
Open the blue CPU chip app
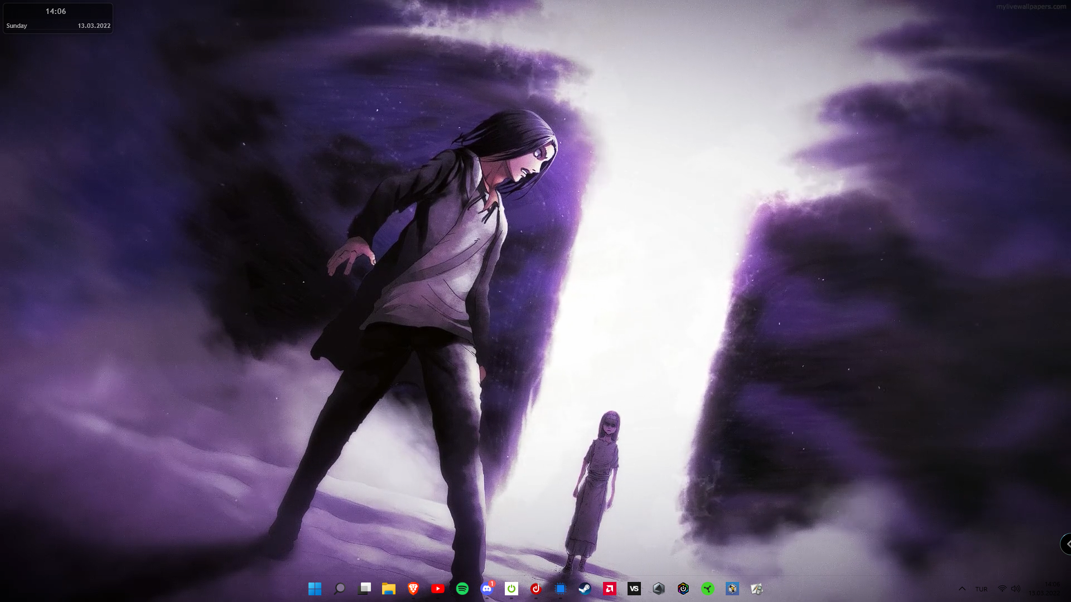coord(561,589)
